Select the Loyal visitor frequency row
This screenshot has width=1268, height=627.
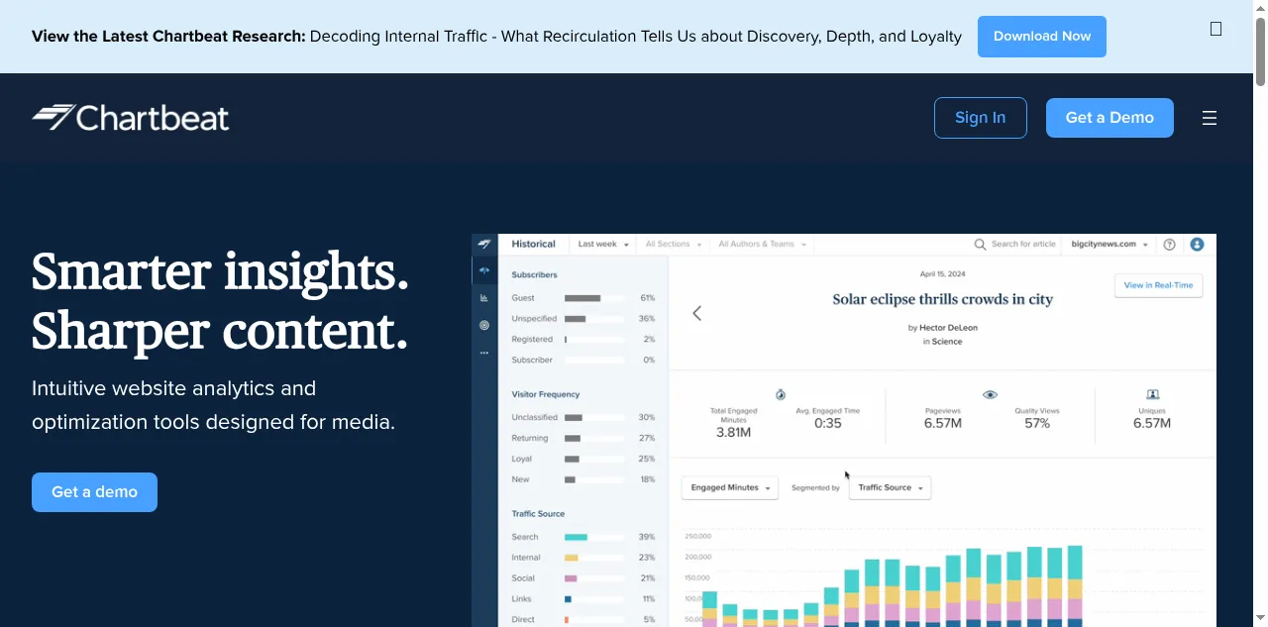click(x=582, y=459)
